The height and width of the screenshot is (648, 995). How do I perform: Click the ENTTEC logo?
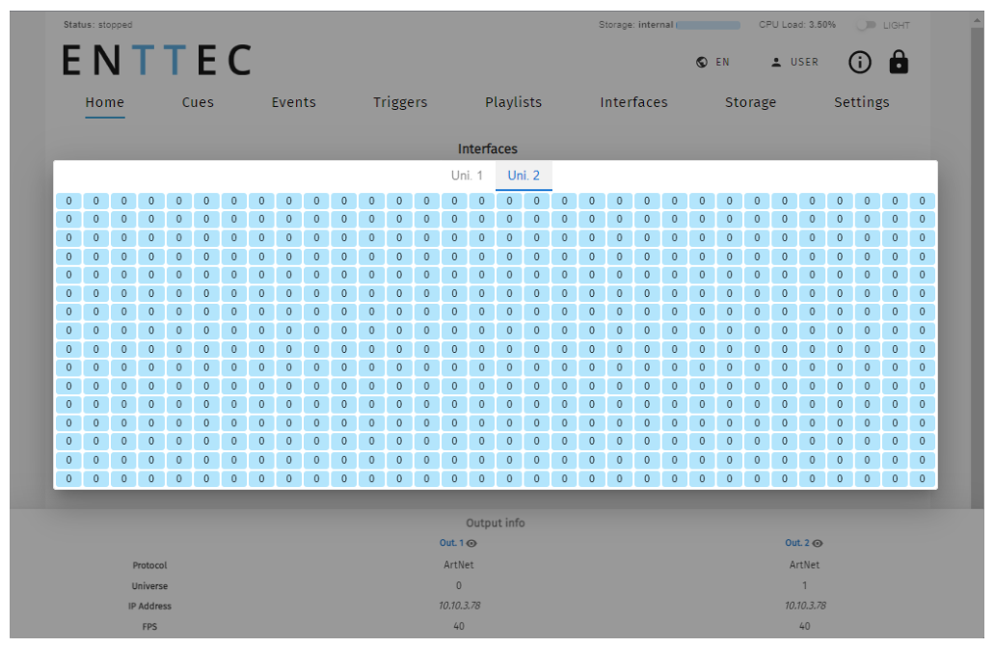[157, 61]
